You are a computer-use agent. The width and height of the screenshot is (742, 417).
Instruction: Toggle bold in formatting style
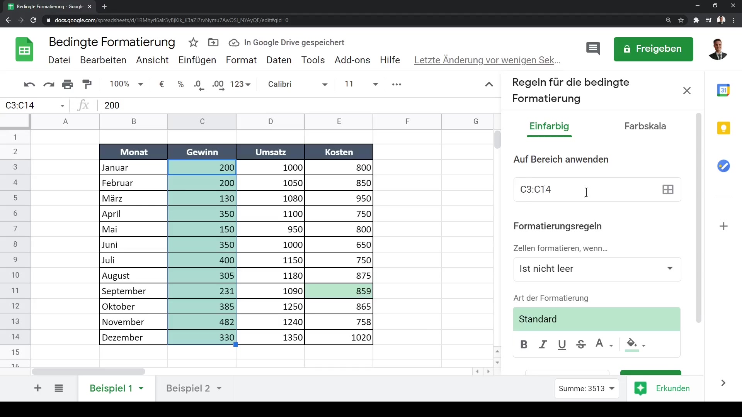click(x=524, y=344)
